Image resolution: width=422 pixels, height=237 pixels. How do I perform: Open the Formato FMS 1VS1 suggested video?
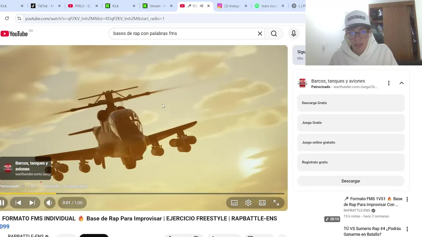pos(373,202)
